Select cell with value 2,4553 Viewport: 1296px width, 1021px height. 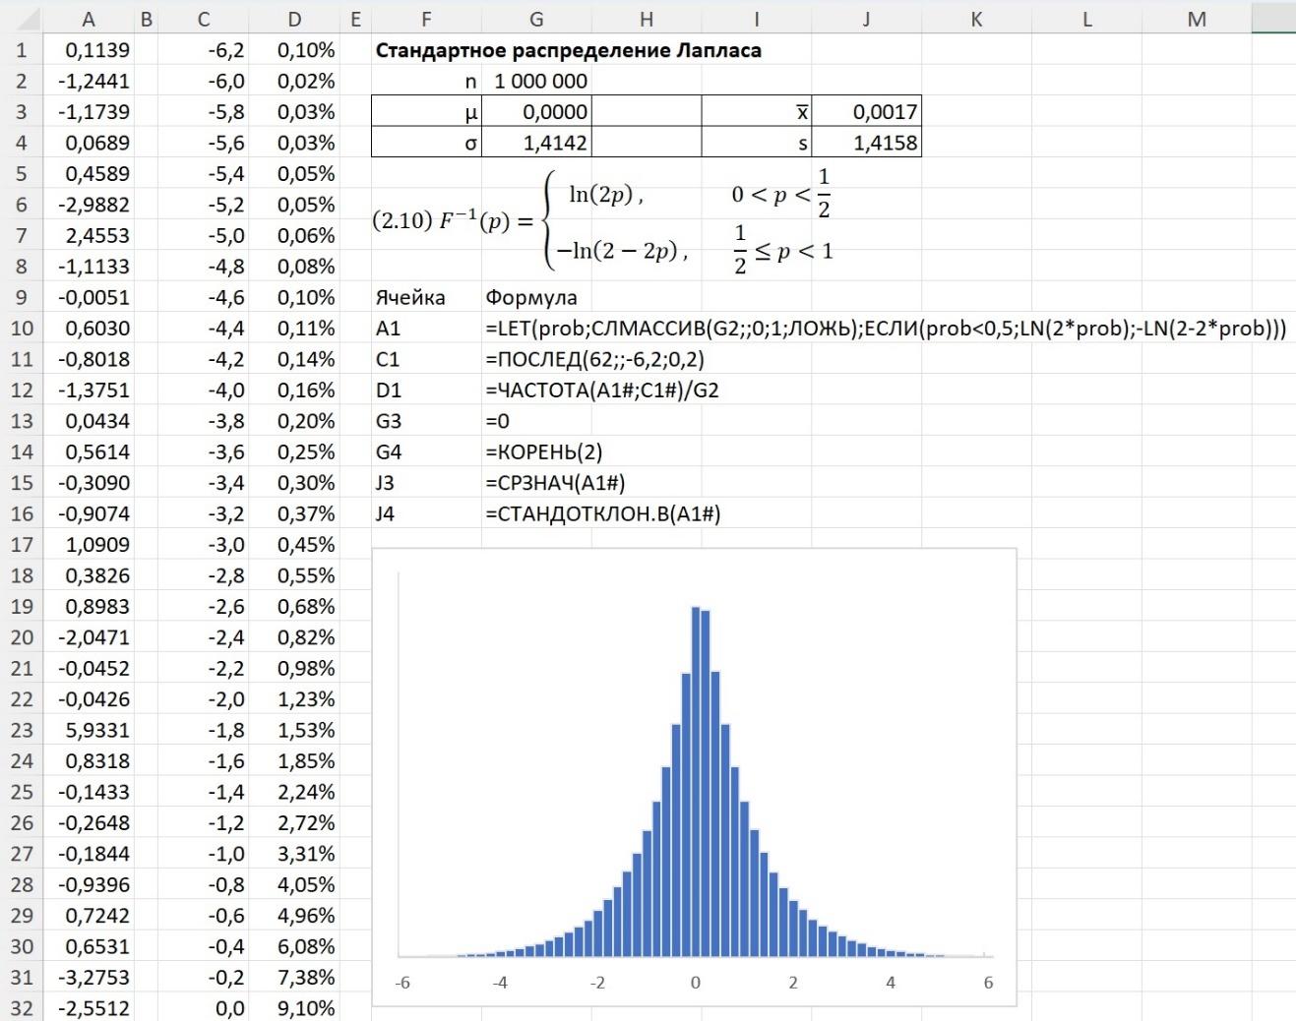(x=89, y=235)
